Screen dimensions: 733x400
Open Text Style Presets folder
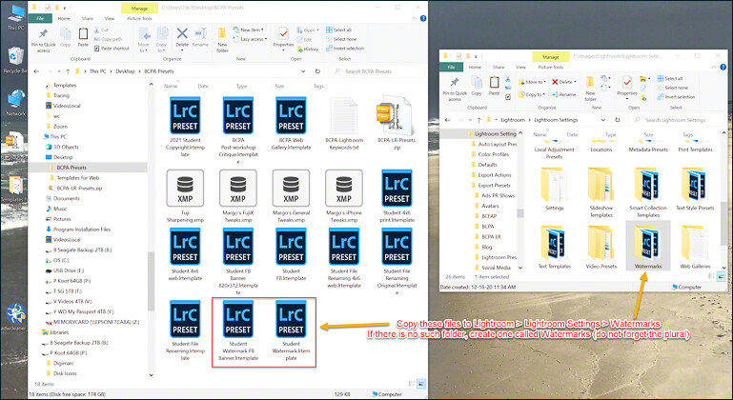[x=695, y=189]
